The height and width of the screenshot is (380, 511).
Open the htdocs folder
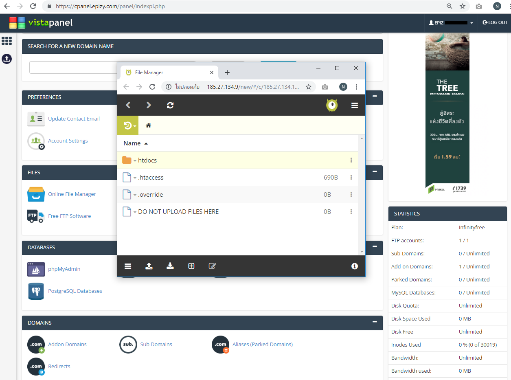[147, 160]
